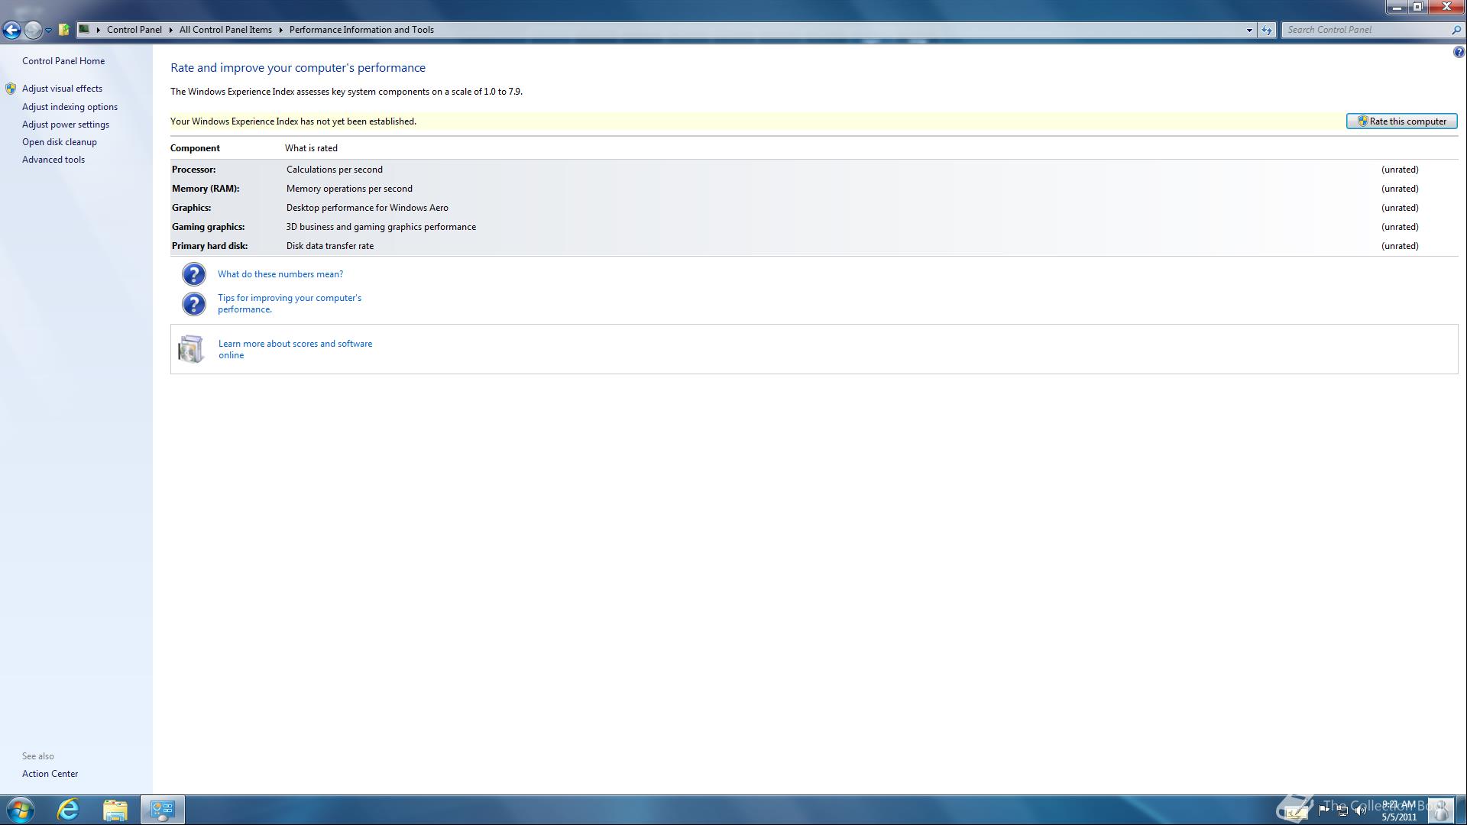Open Adjust power settings
Screen dimensions: 1467x825
tap(66, 125)
